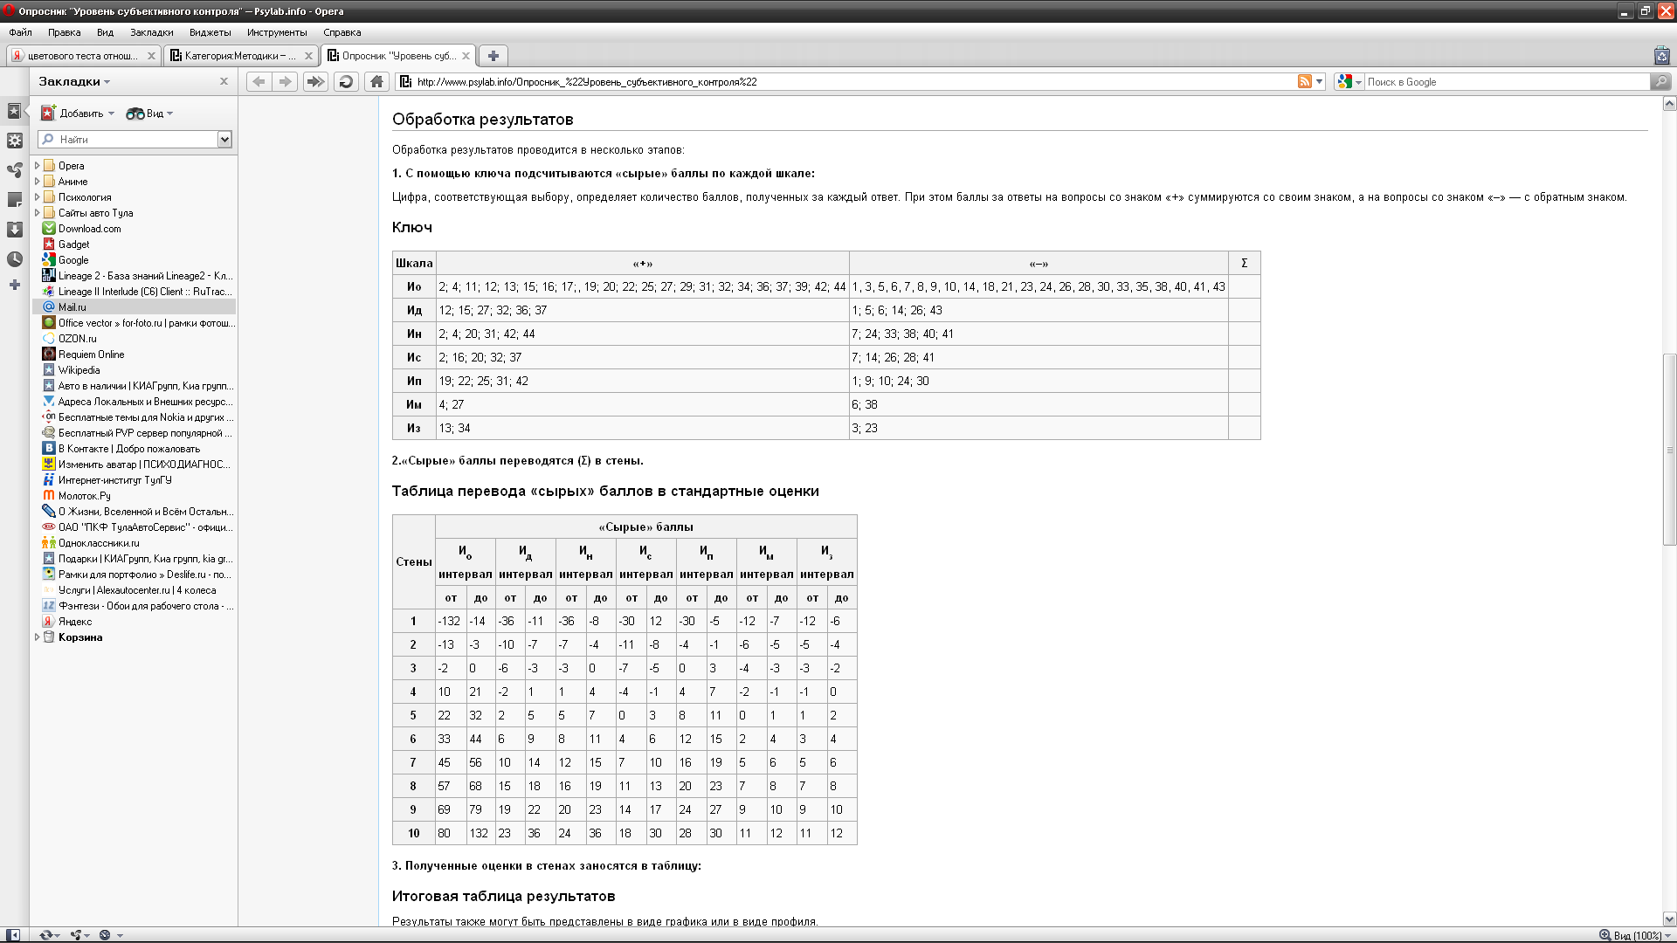
Task: Click the Fast Forward navigation button
Action: [x=314, y=81]
